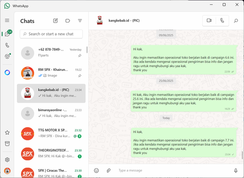This screenshot has width=244, height=178.
Task: Start a new chat with compose icon
Action: coord(56,21)
